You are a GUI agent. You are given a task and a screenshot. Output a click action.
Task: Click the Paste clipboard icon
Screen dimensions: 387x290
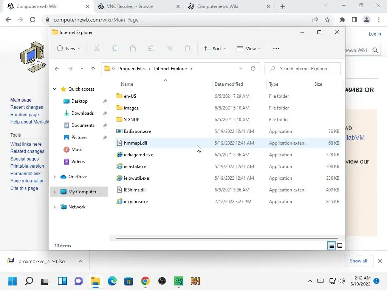133,49
